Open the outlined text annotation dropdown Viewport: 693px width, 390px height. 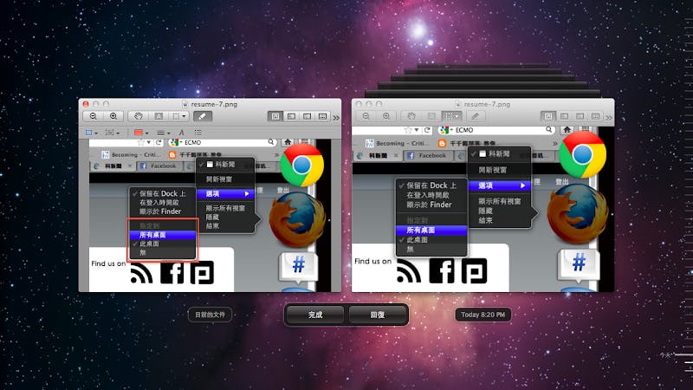(112, 133)
